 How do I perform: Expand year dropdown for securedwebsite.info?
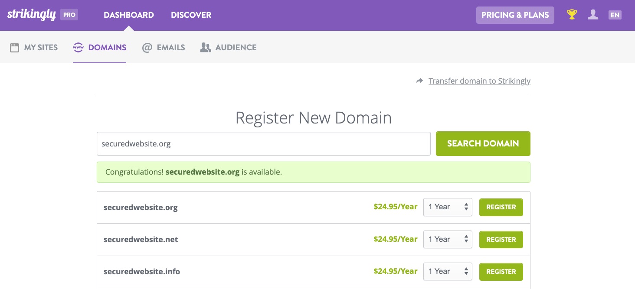(448, 272)
